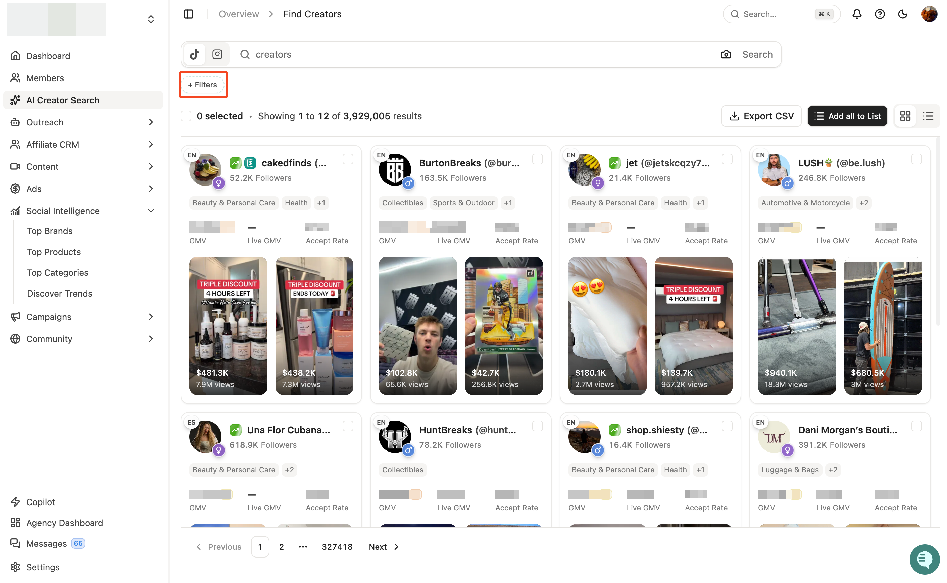Go to the Next page
The width and height of the screenshot is (947, 583).
point(384,547)
